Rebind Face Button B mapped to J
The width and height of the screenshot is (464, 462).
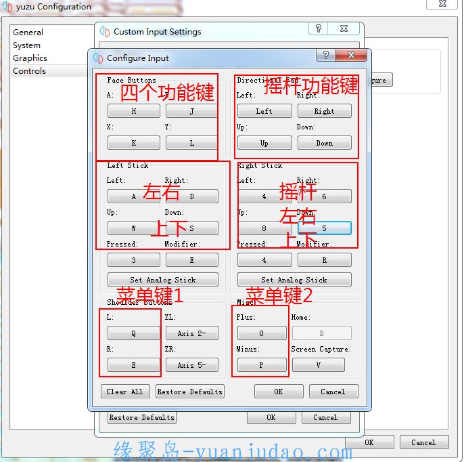click(192, 111)
